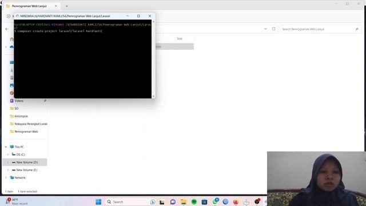Select New Volume (E:) drive
The image size is (366, 206).
[x=27, y=170]
